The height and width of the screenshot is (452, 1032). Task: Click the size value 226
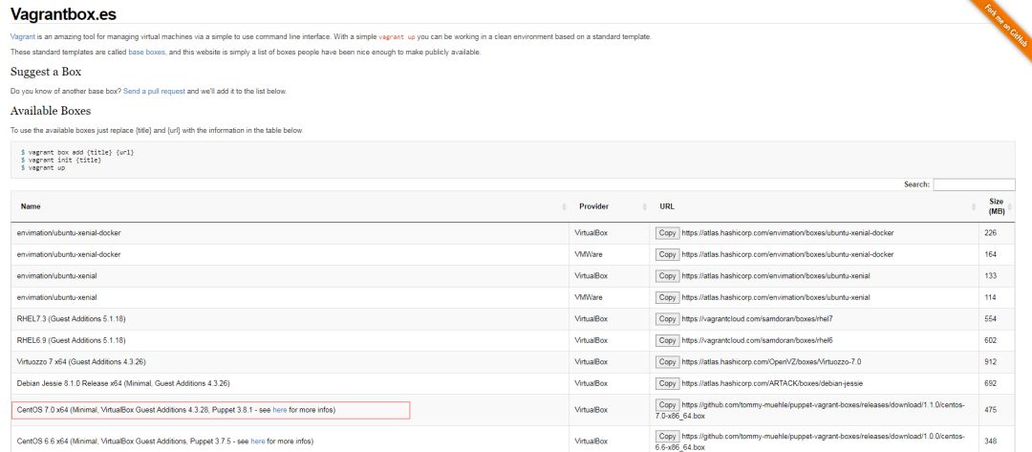click(x=991, y=233)
